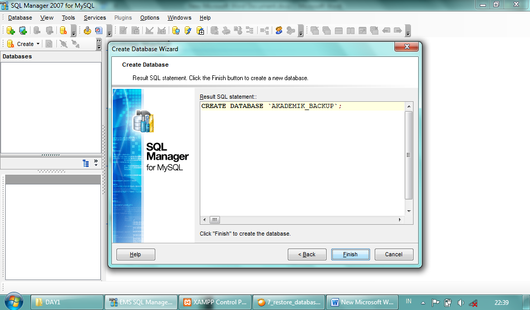Show hidden tray icons arrow
530x310 pixels.
[x=423, y=303]
